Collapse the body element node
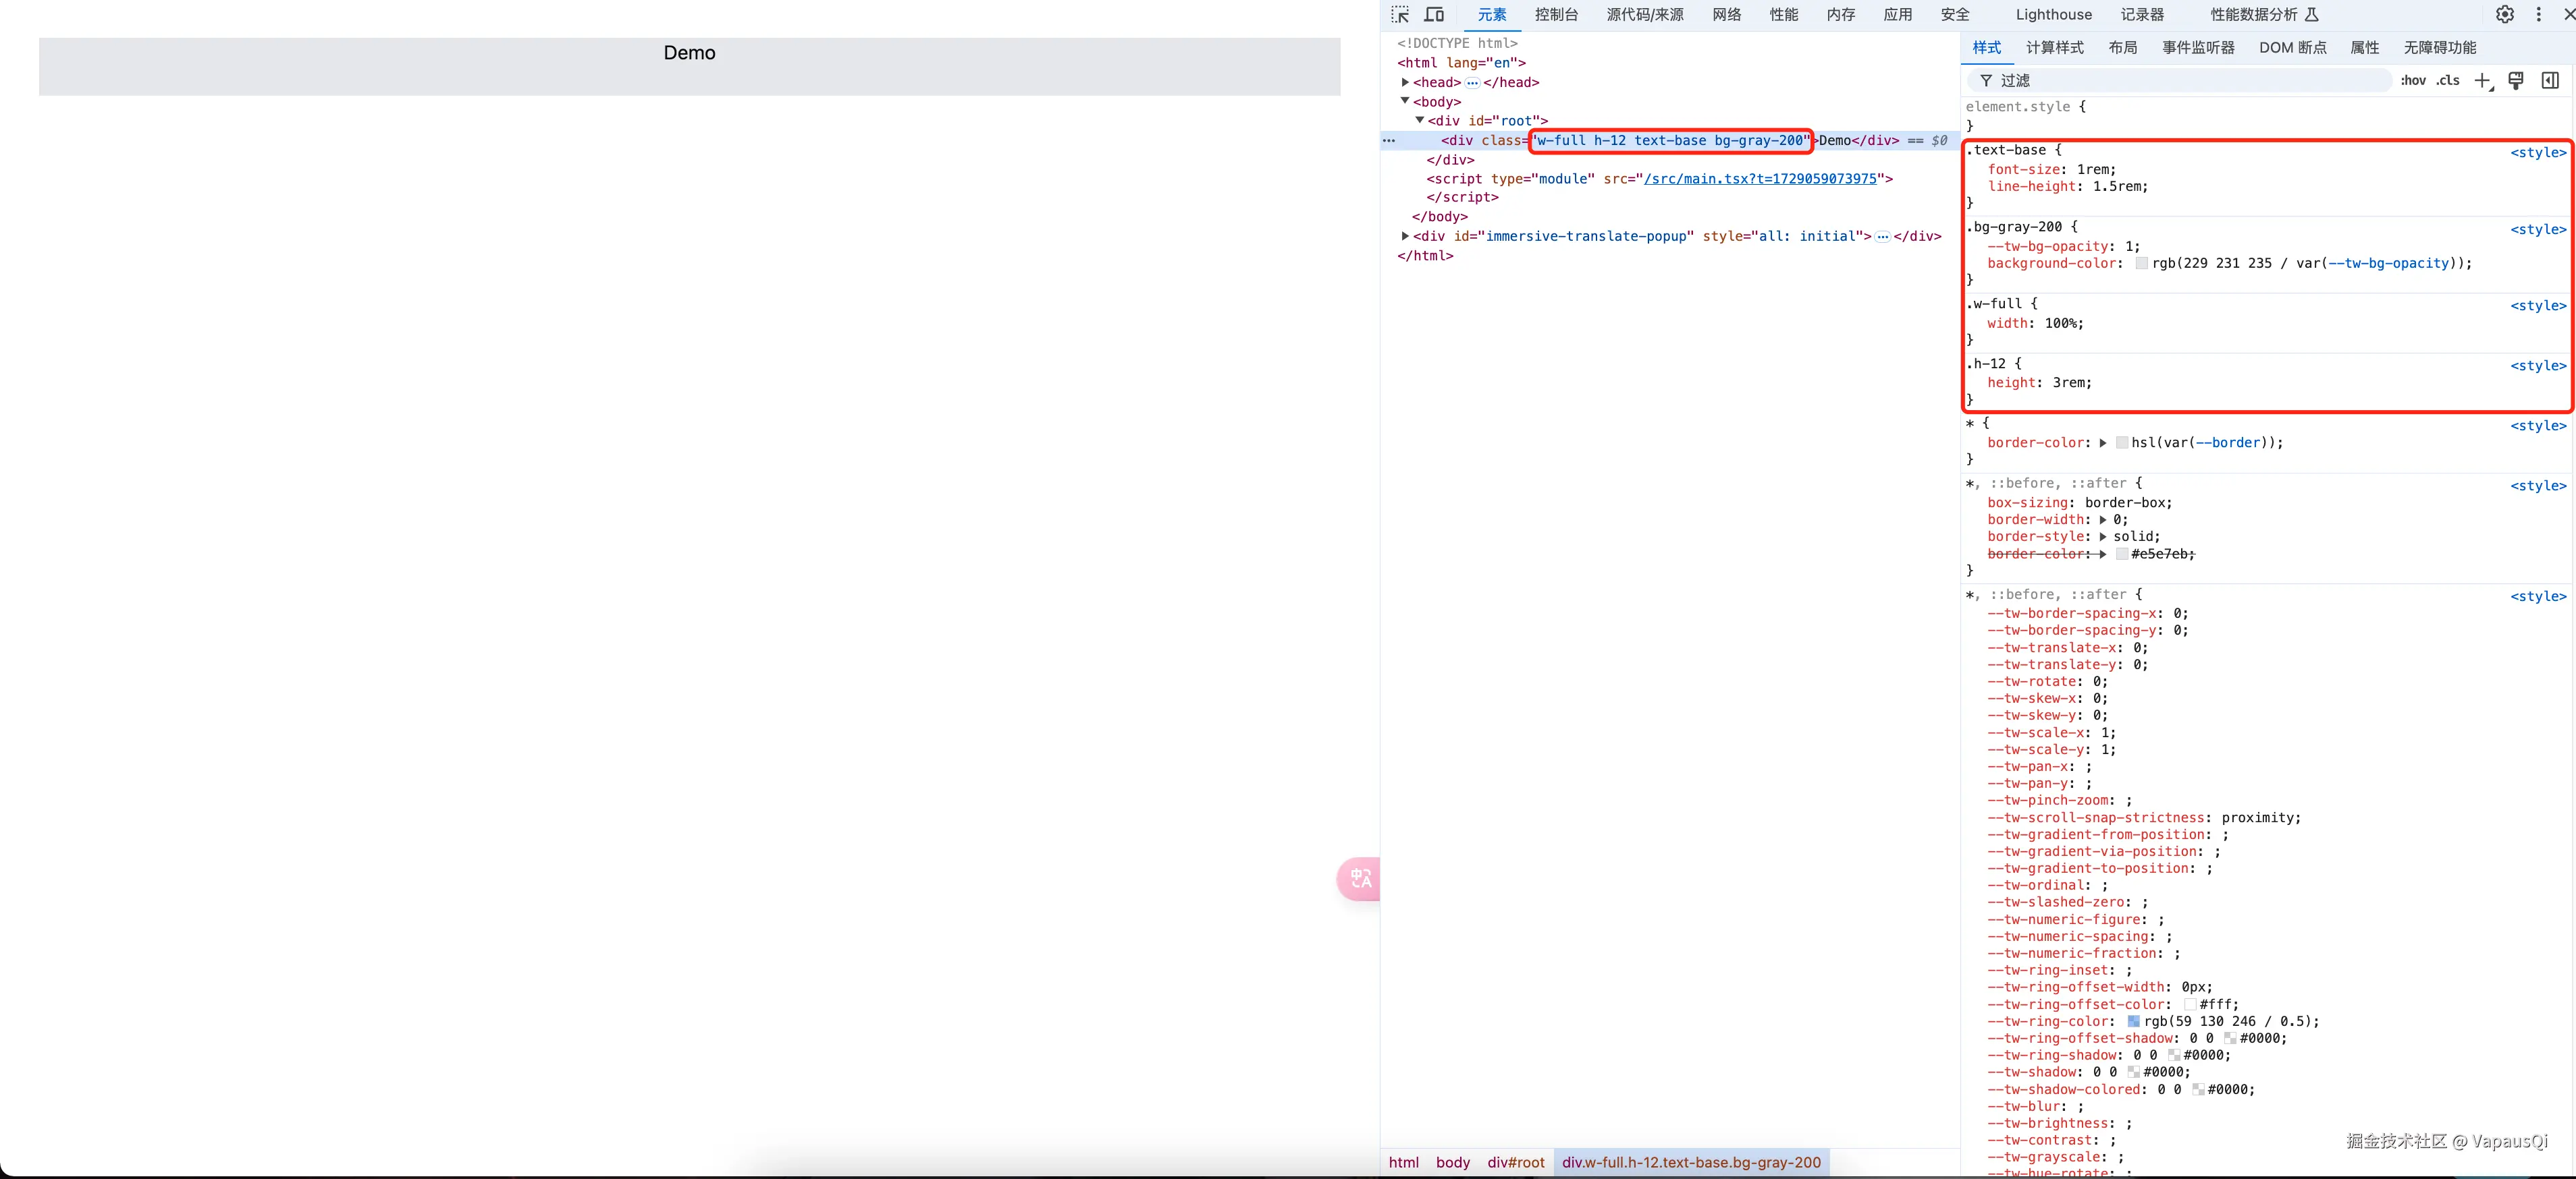2576x1179 pixels. point(1405,102)
